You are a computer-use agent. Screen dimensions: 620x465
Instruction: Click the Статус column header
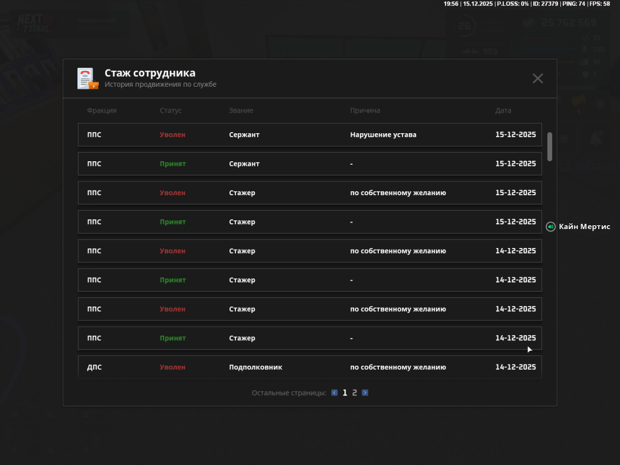coord(170,111)
